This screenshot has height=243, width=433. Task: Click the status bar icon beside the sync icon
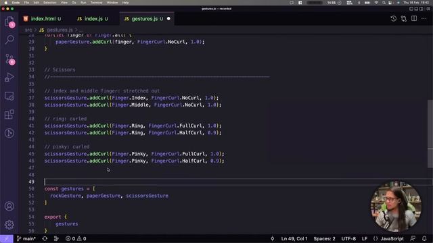(x=56, y=238)
